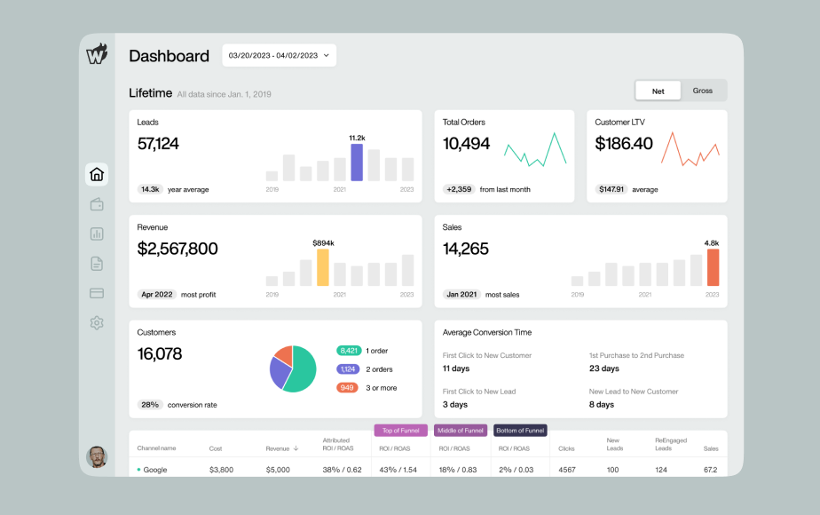Click the Clicks column header

coord(566,448)
